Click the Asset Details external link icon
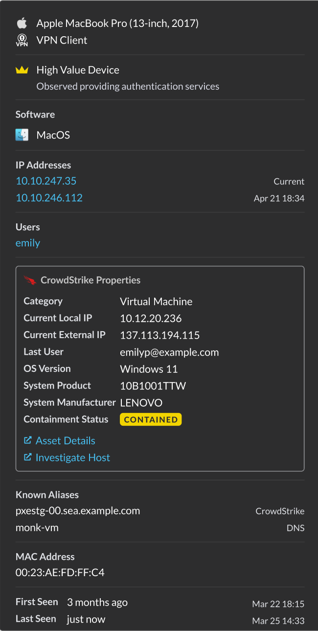 click(27, 440)
